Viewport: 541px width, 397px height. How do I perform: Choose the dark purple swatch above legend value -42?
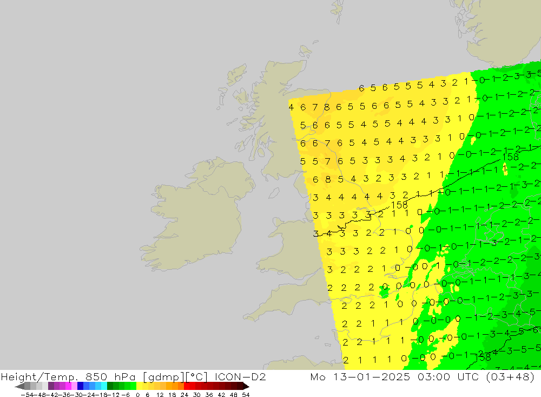pos(51,386)
